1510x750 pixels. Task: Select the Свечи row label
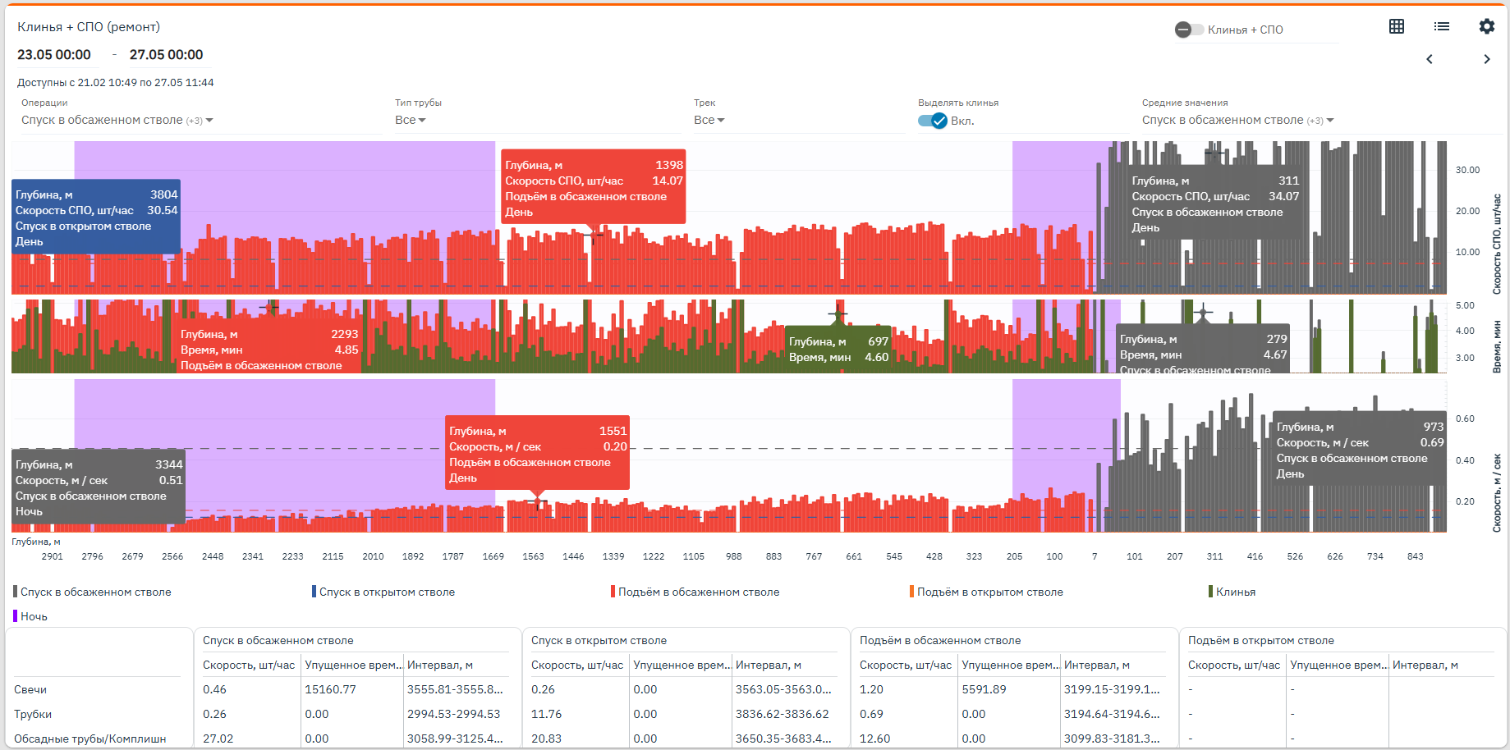click(x=30, y=689)
